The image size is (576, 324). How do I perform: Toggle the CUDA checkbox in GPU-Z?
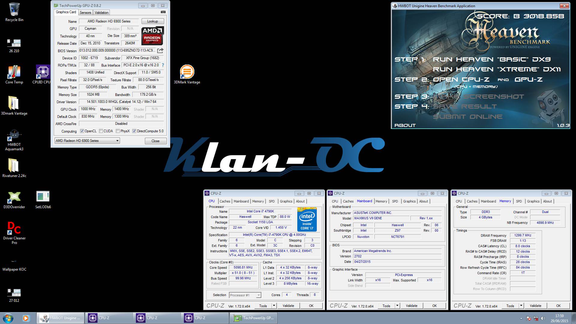tap(101, 131)
